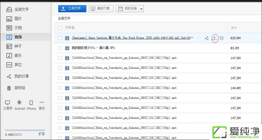Click the video file icon of 我的朋友很少OVA
Viewport: 262px width, 140px height.
tap(67, 48)
